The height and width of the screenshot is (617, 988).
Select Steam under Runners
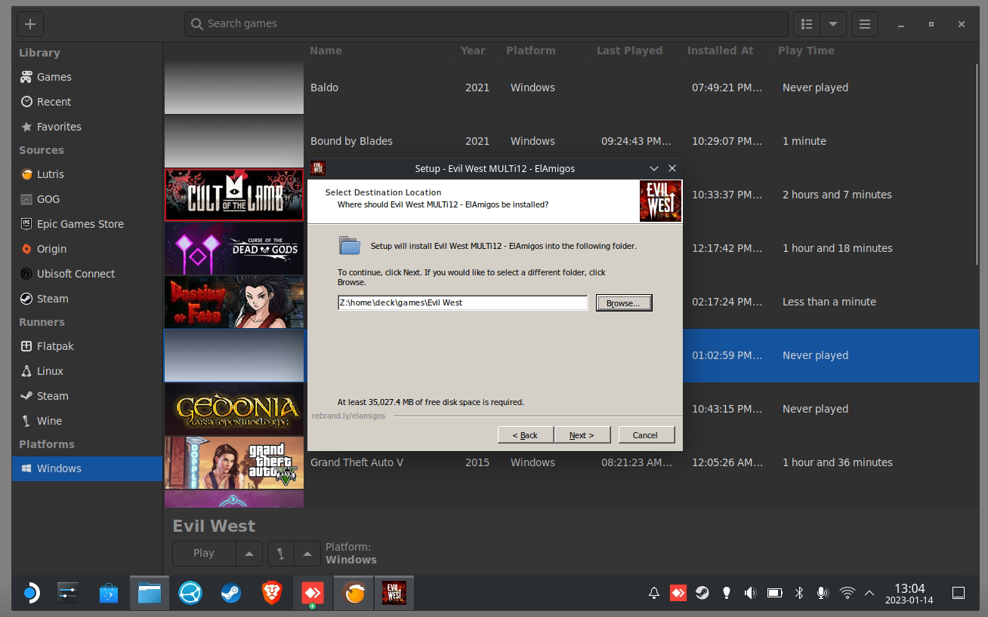coord(87,396)
